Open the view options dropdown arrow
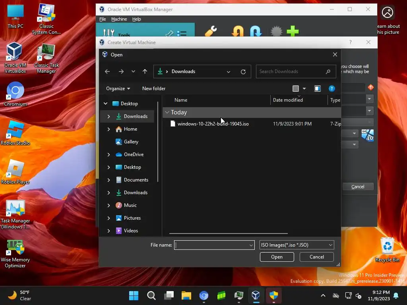This screenshot has height=305, width=407. click(304, 89)
